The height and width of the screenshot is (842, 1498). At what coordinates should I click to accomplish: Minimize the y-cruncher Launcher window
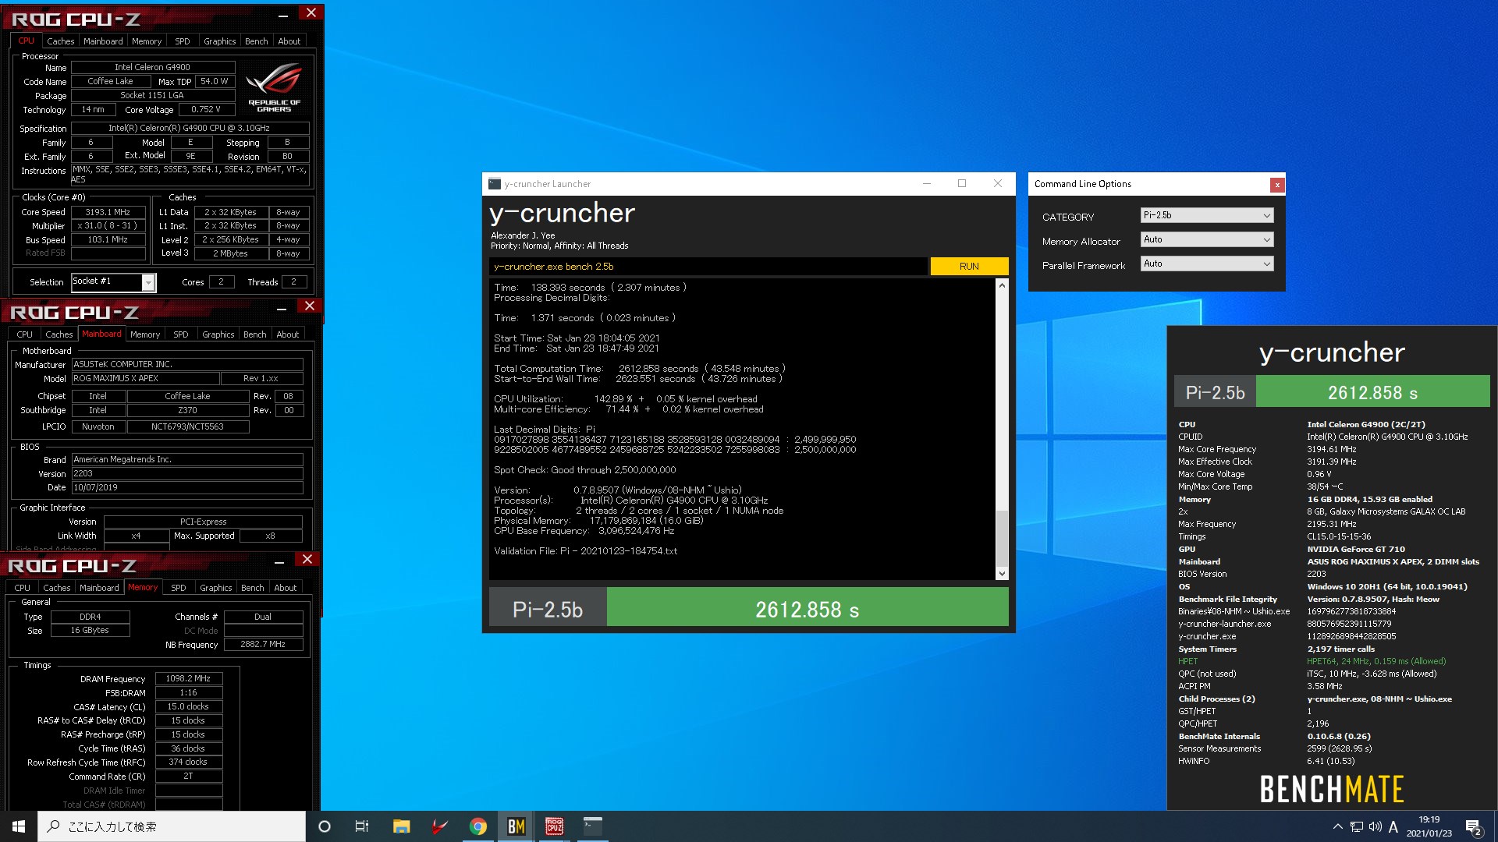click(927, 184)
